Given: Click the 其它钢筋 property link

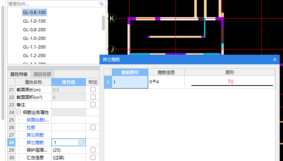Looking at the screenshot, I should pos(35,135).
